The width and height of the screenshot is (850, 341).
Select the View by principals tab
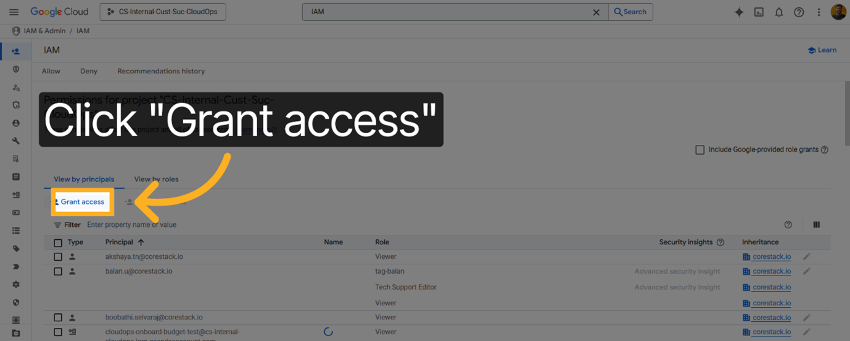pos(84,179)
